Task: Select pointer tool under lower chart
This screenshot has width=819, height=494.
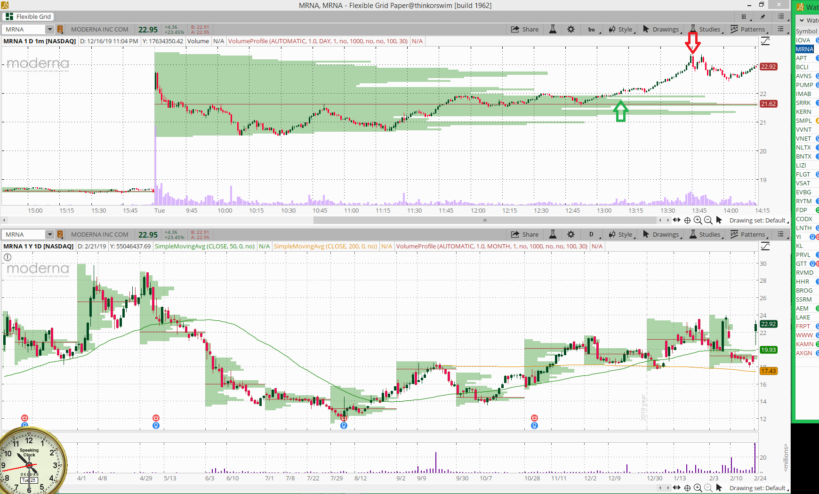Action: tap(719, 488)
